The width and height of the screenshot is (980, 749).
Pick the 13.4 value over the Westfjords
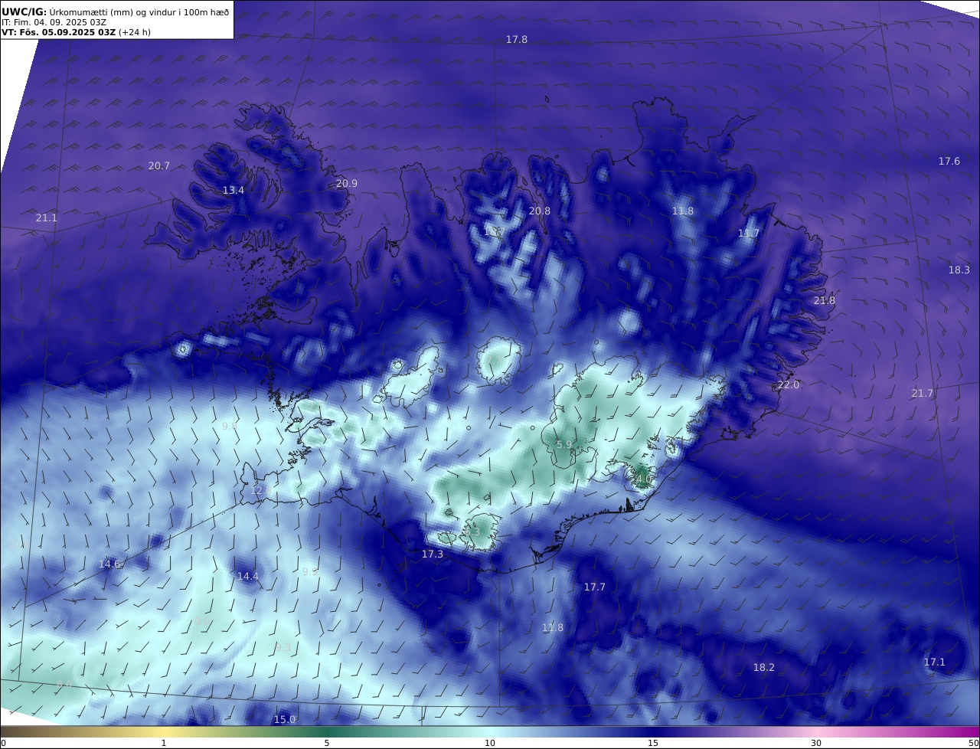(x=234, y=190)
